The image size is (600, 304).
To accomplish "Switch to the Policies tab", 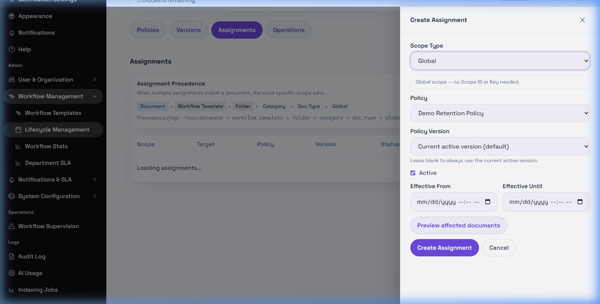I will coord(148,30).
